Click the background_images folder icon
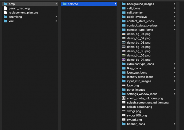This screenshot has width=184, height=130. pyautogui.click(x=124, y=4)
